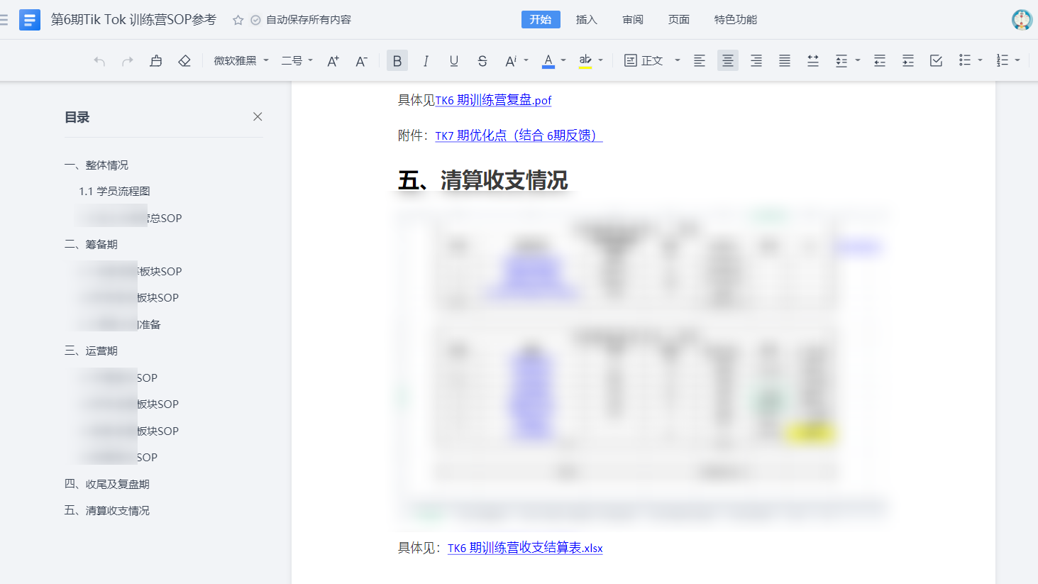Toggle bold formatting

pos(397,61)
